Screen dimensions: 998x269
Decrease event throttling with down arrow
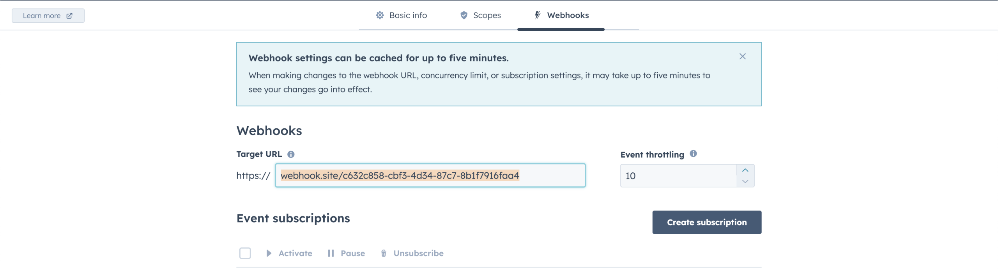click(x=745, y=181)
